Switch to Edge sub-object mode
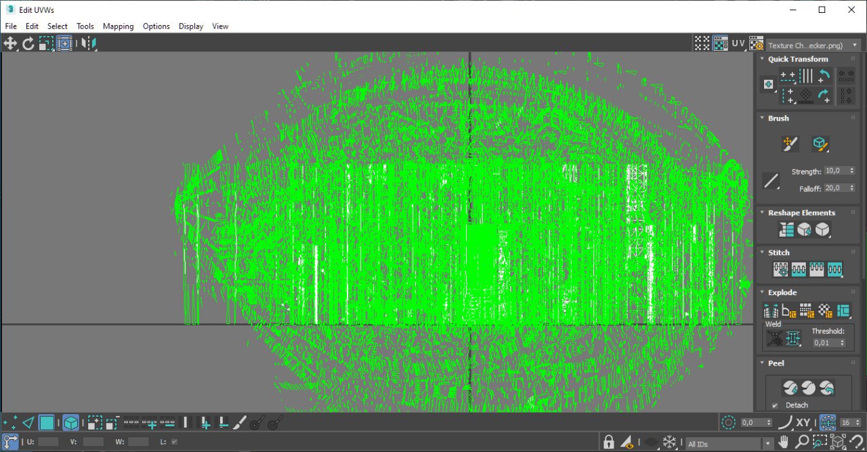The width and height of the screenshot is (867, 452). 28,424
